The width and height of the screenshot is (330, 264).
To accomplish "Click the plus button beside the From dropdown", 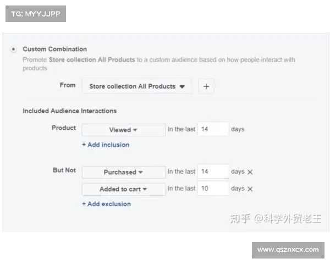I will point(206,86).
